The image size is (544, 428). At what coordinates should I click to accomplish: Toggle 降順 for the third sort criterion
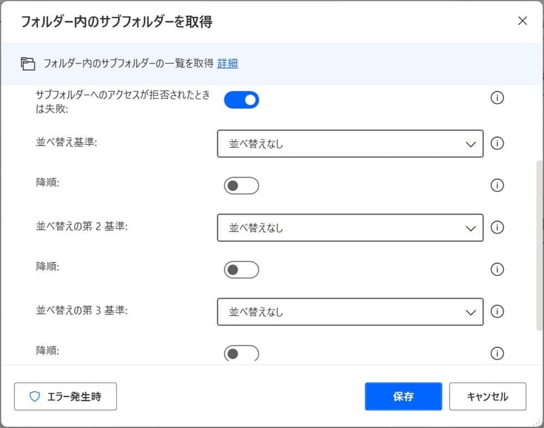(241, 354)
